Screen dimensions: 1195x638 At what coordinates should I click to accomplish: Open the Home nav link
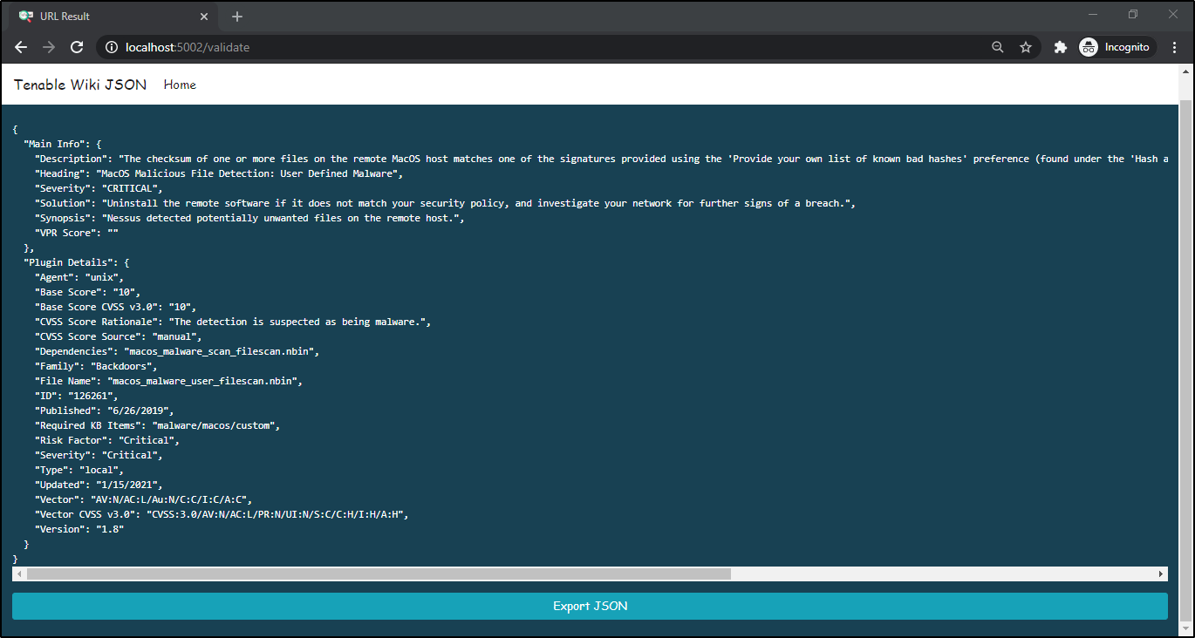point(180,85)
